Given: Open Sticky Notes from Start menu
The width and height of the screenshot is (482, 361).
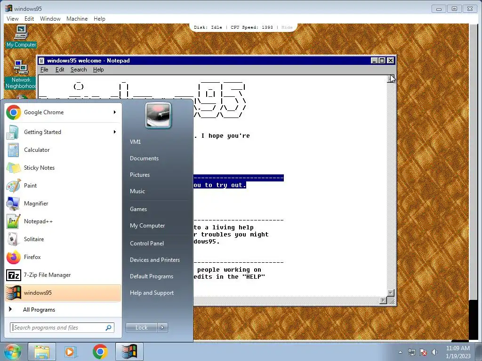Looking at the screenshot, I should tap(63, 168).
